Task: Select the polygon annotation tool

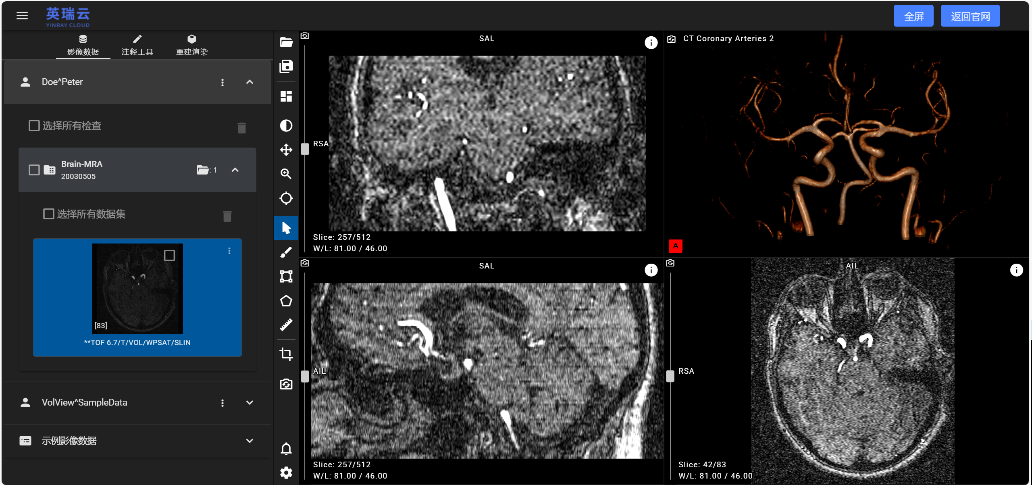Action: (286, 301)
